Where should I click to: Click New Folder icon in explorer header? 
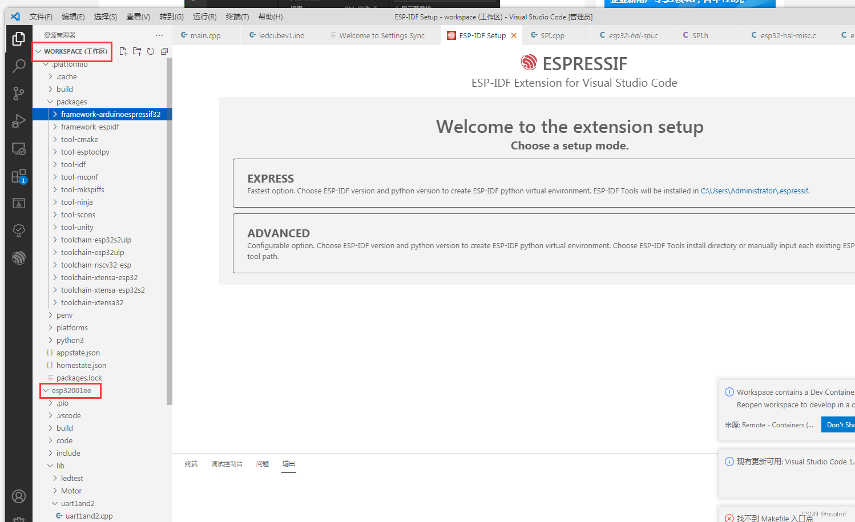(137, 51)
